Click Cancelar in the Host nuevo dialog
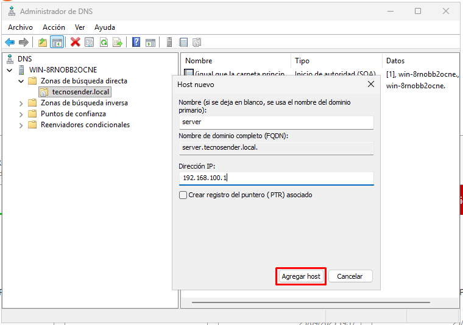This screenshot has width=463, height=325. (350, 276)
